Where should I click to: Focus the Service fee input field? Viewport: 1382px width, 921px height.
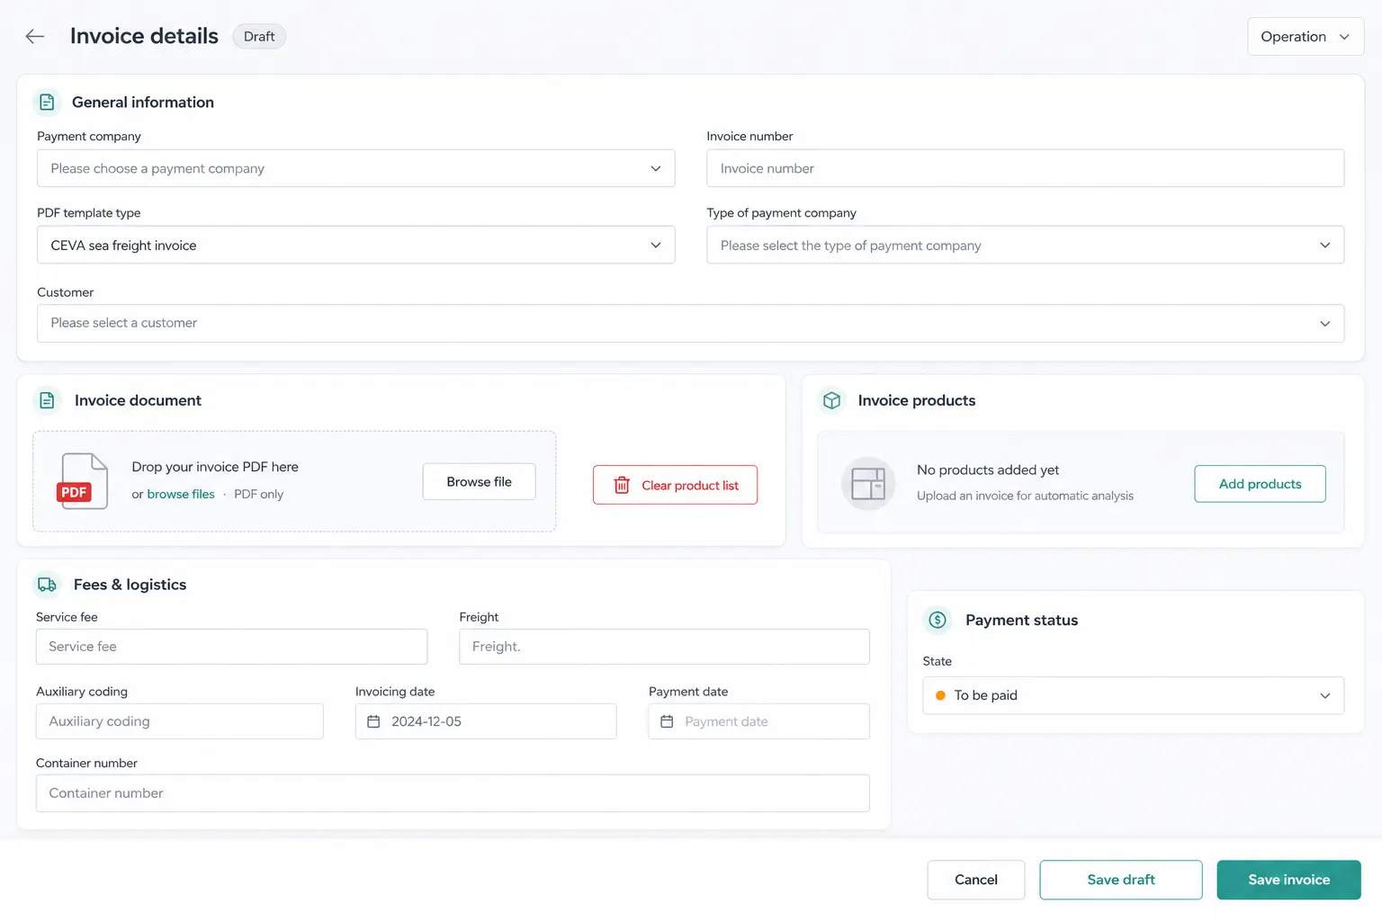[x=231, y=647]
